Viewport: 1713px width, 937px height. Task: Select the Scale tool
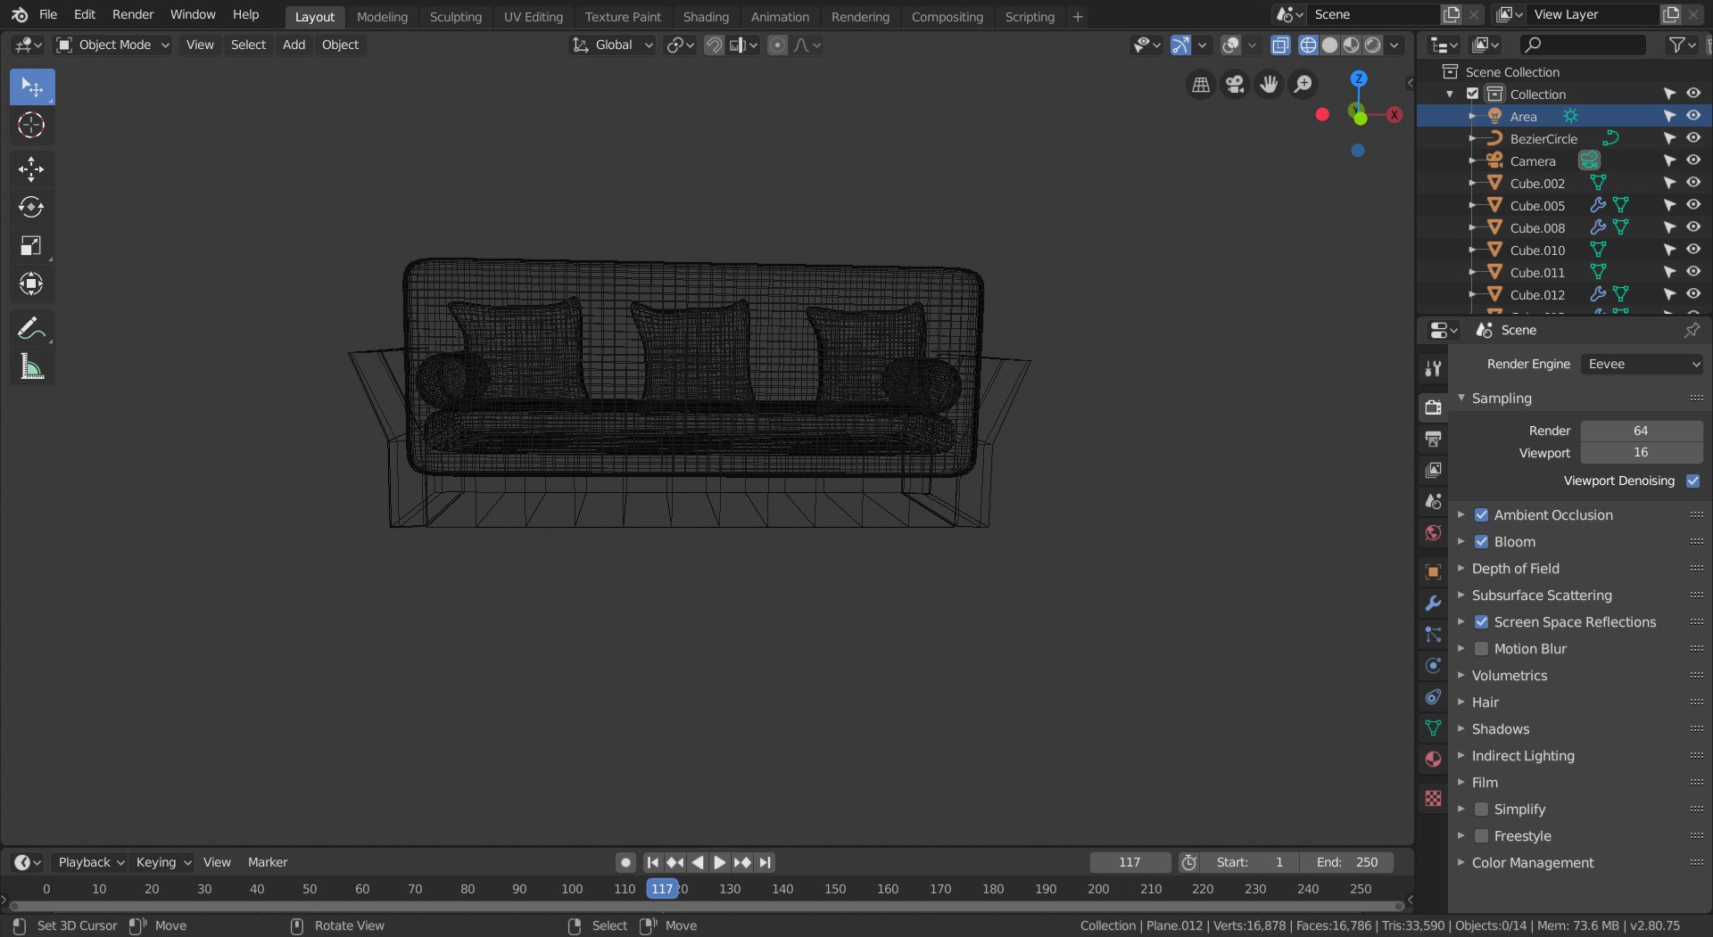32,246
